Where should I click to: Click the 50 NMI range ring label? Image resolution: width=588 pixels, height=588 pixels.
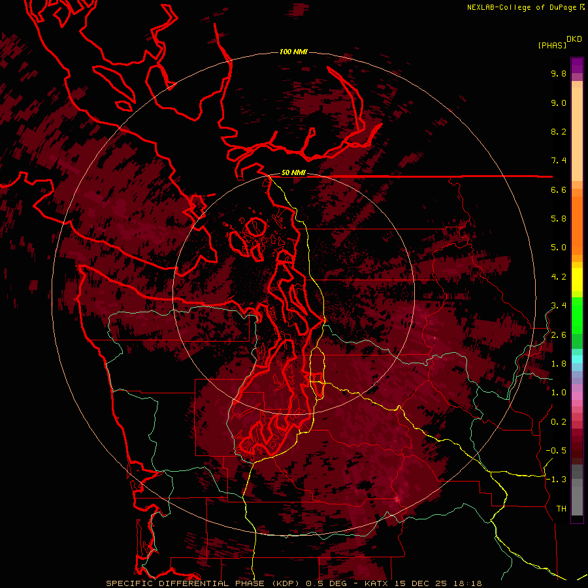[293, 173]
